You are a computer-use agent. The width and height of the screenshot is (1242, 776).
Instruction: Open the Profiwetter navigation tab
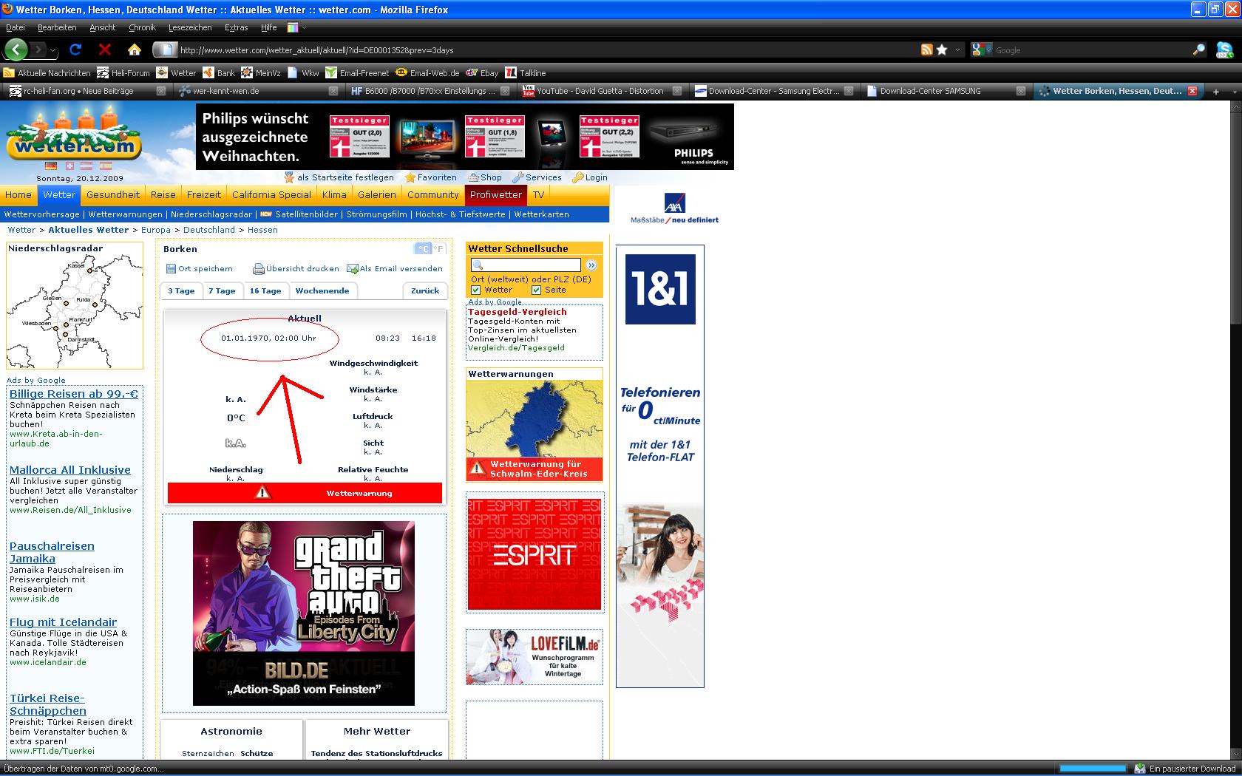pyautogui.click(x=495, y=195)
